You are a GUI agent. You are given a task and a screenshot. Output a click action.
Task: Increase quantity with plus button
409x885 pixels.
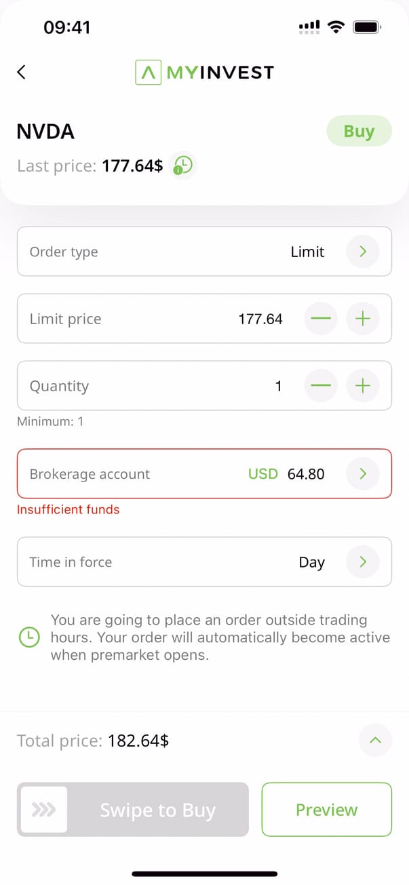(363, 386)
